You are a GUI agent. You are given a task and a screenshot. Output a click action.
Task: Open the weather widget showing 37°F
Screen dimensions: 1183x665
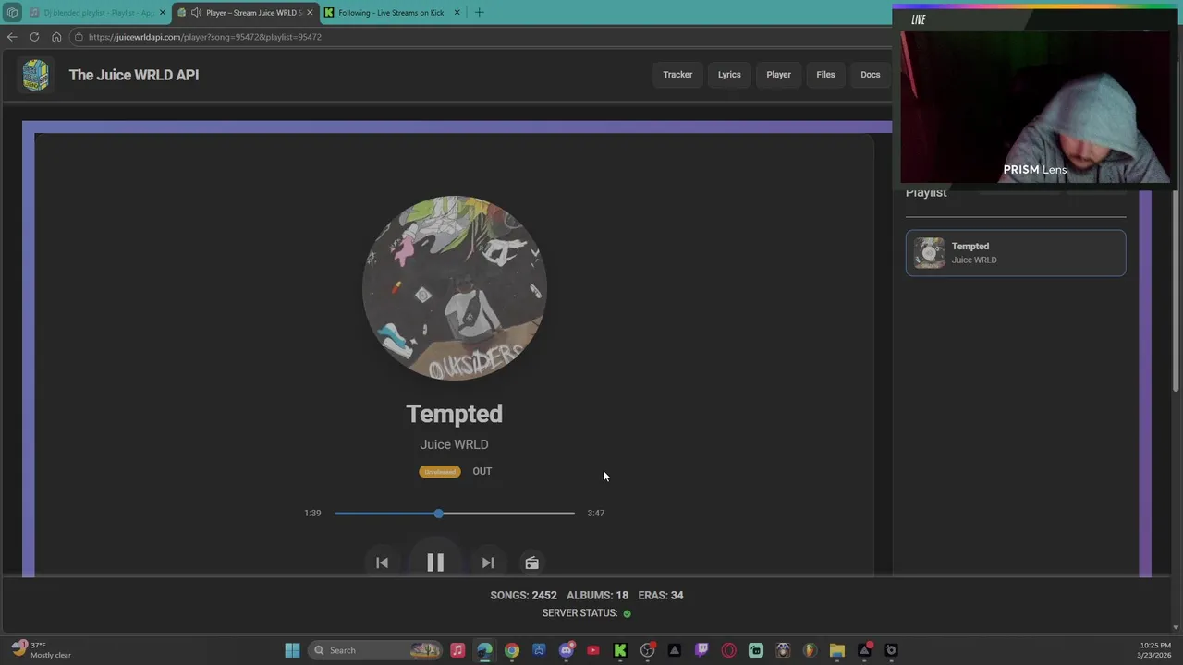(x=42, y=650)
